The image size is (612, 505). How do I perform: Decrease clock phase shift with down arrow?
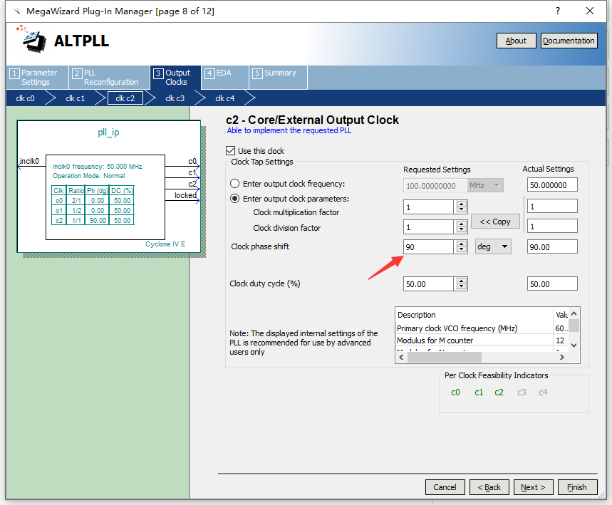click(x=462, y=250)
